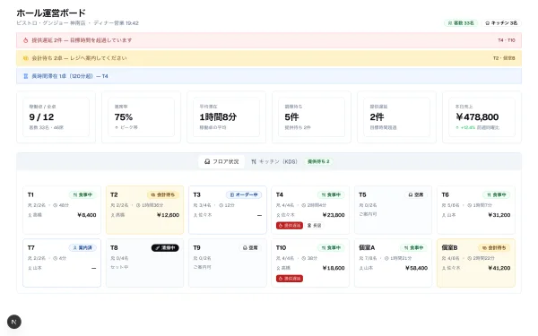The image size is (538, 336).
Task: Select the 1時間8分 average stay KPI card
Action: coord(226,117)
